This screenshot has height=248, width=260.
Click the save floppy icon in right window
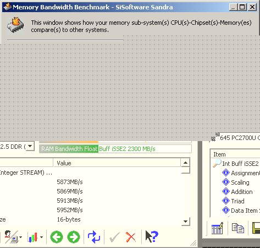pos(256,228)
